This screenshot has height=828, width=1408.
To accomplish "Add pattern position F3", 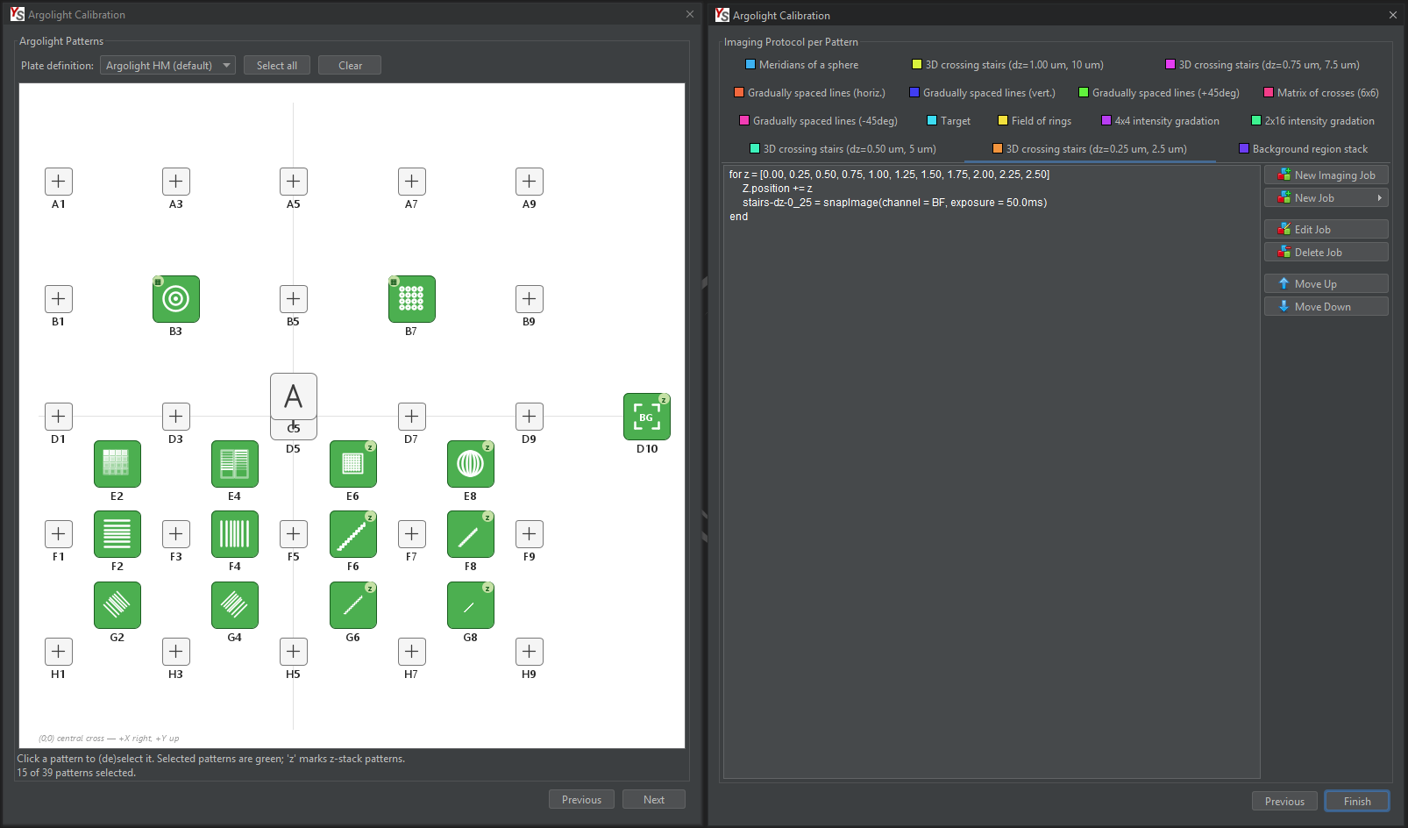I will click(176, 534).
